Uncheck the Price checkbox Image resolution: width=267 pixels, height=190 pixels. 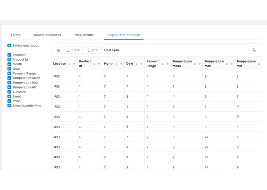[9, 101]
